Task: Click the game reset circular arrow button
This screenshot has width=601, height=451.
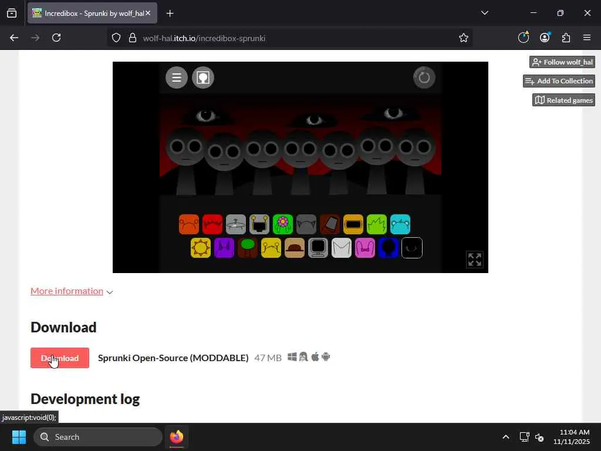Action: tap(424, 78)
